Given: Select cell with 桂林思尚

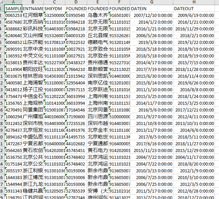Looking at the screenshot, I should click(x=33, y=76).
